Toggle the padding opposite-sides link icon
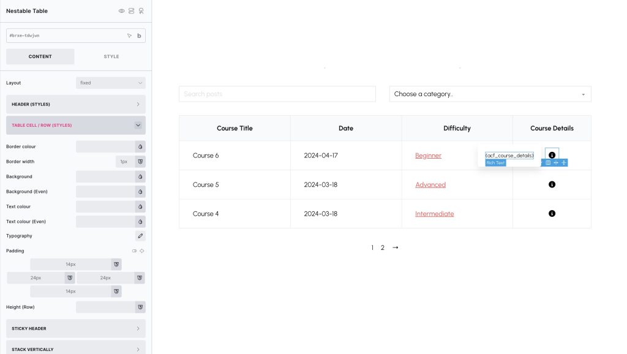The width and height of the screenshot is (627, 354). click(x=141, y=251)
